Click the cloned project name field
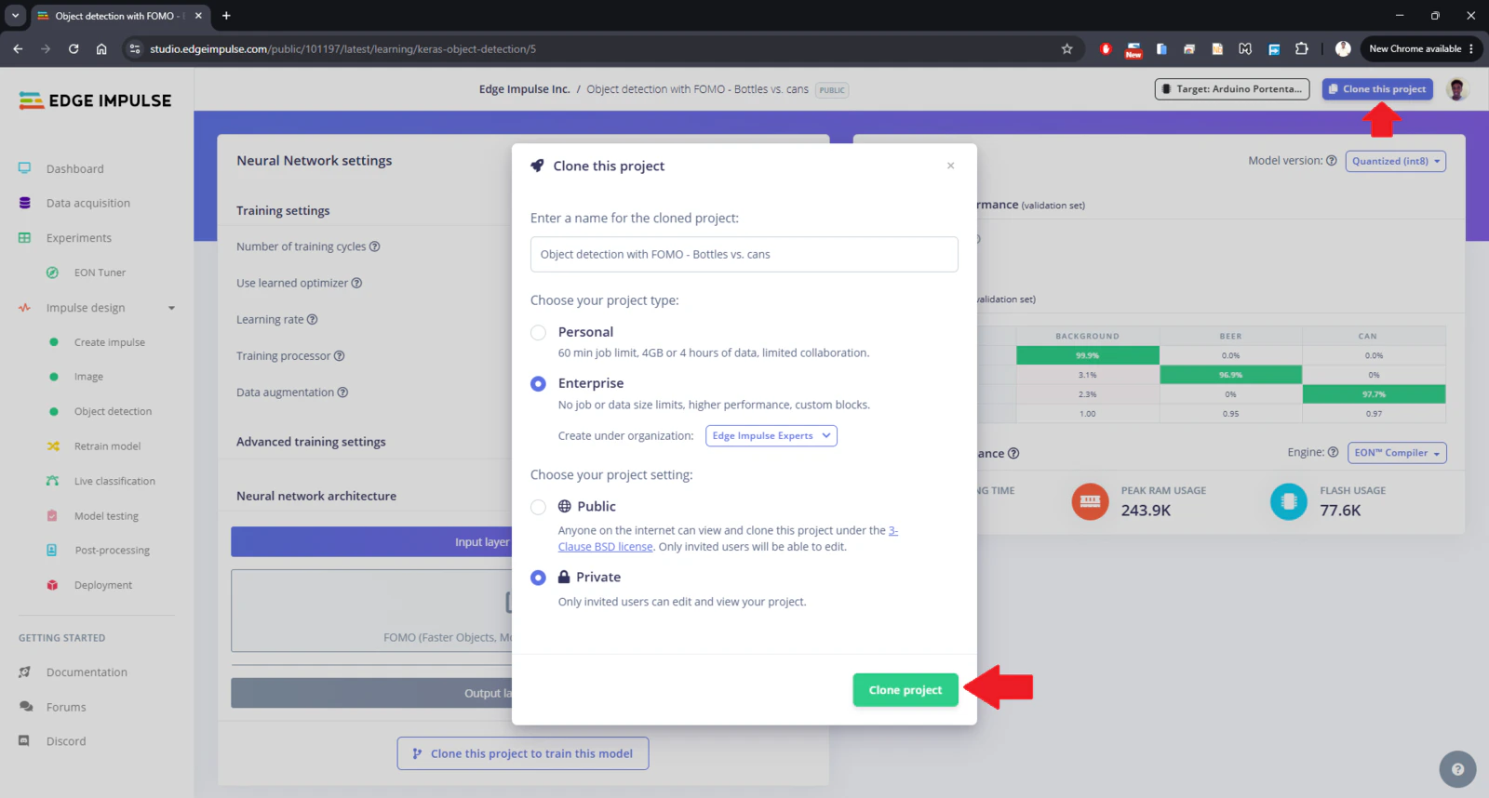The width and height of the screenshot is (1489, 798). pyautogui.click(x=744, y=254)
